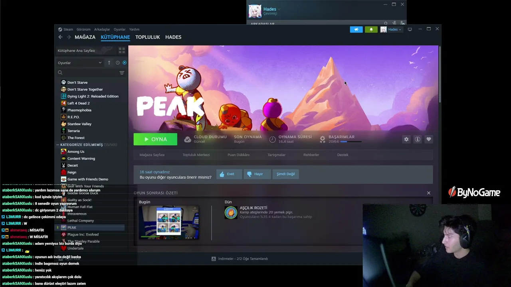
Task: Go to the MAĞAZA tab
Action: point(85,37)
